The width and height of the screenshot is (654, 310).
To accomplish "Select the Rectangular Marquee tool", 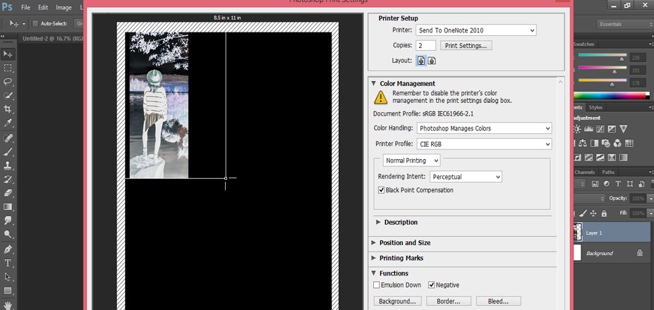I will [8, 68].
